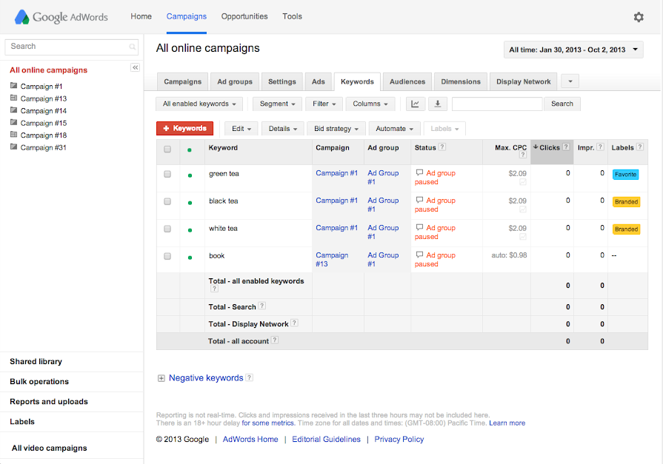
Task: Check the green tea keyword checkbox
Action: coord(167,174)
